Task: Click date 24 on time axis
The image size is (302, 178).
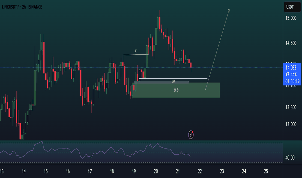Action: [x=244, y=171]
